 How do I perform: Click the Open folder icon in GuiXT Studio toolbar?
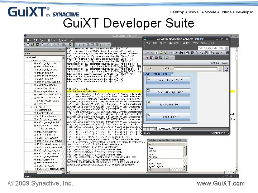[x=33, y=45]
